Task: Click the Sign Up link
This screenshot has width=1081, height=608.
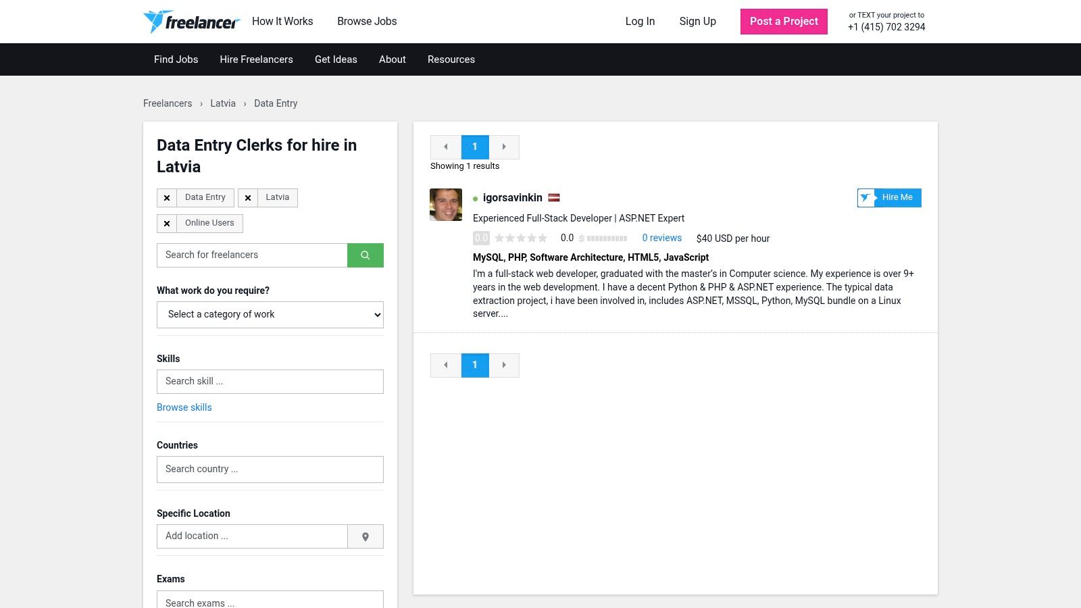Action: pyautogui.click(x=698, y=22)
